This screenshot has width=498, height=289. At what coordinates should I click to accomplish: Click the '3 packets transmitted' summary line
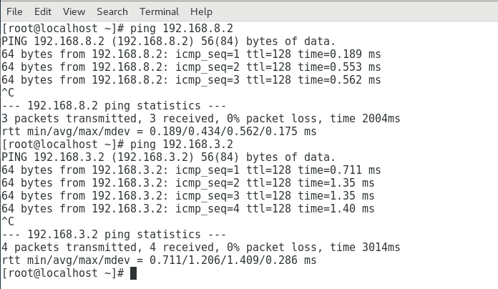click(x=200, y=119)
